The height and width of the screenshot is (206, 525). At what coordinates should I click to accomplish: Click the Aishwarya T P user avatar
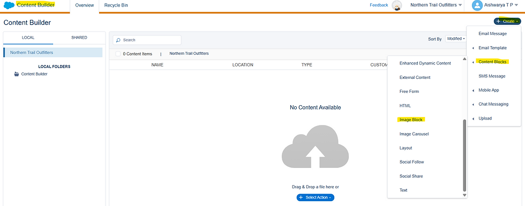click(477, 5)
